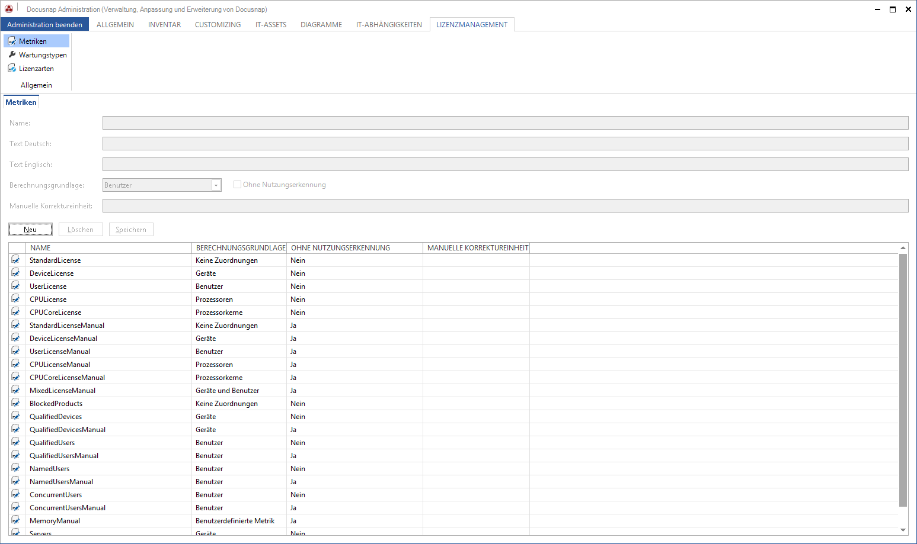Sort by the NAME column header
917x544 pixels.
coord(108,248)
